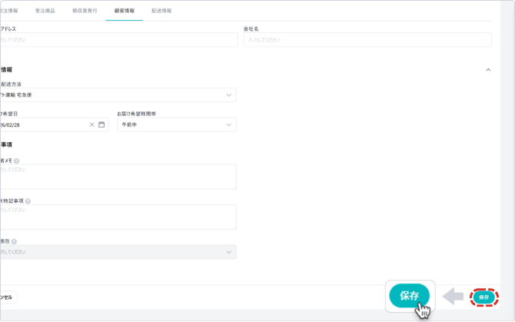Clear the delivery date with the X icon
Image resolution: width=515 pixels, height=322 pixels.
[91, 124]
